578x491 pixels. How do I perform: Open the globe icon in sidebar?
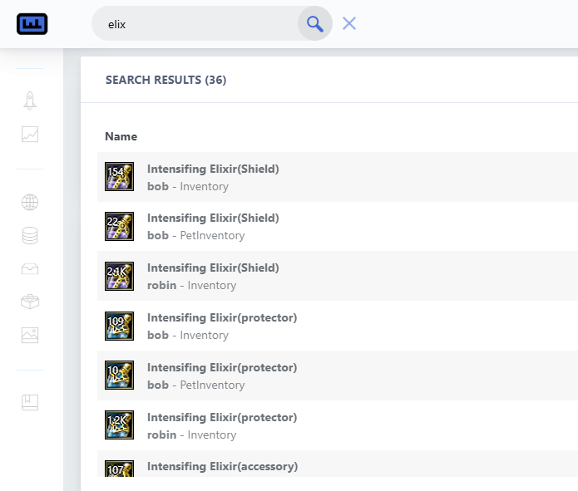30,202
